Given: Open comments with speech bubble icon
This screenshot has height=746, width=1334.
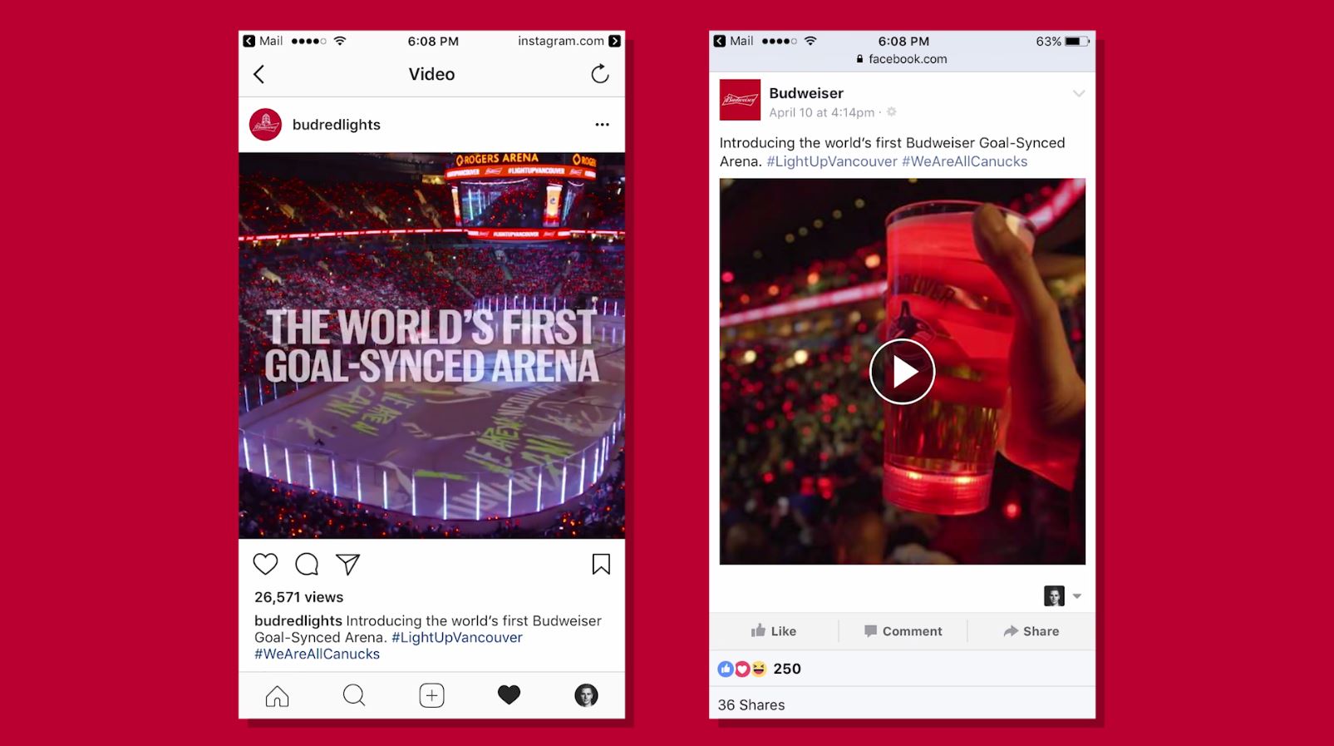Looking at the screenshot, I should pyautogui.click(x=307, y=564).
